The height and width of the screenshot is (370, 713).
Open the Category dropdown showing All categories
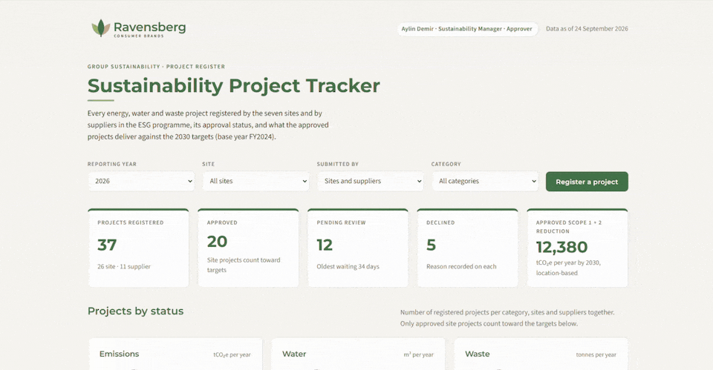tap(485, 181)
